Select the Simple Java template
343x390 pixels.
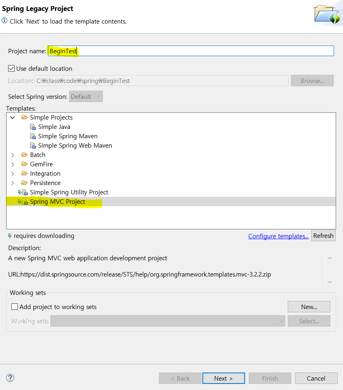(x=54, y=127)
